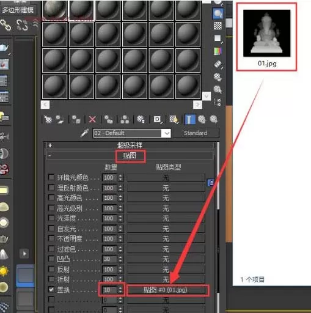The width and height of the screenshot is (311, 313).
Task: Click the Make Preview icon
Action: (x=218, y=64)
